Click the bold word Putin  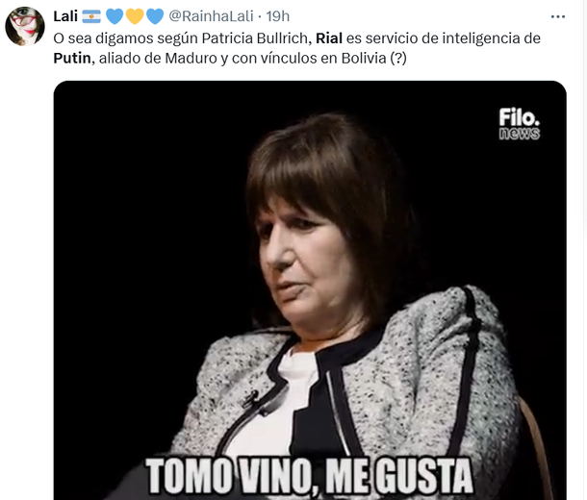click(x=72, y=59)
